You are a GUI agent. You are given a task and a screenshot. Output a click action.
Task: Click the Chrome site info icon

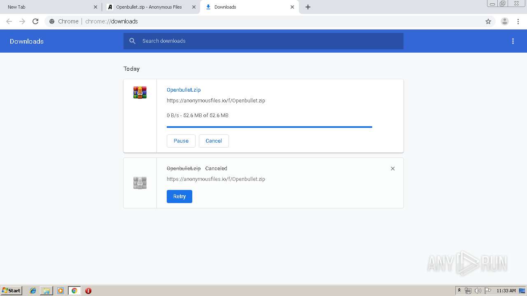pyautogui.click(x=52, y=21)
